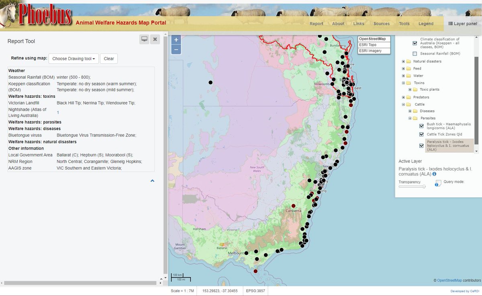Screen dimensions: 482x296
Task: Click layer tree scroll down arrow
Action: tap(476, 151)
